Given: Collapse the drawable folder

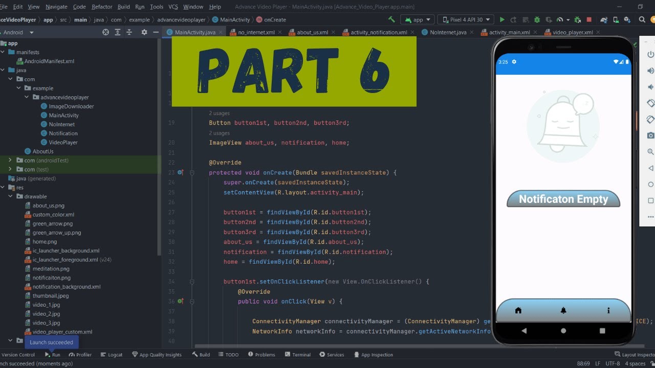Looking at the screenshot, I should point(11,196).
